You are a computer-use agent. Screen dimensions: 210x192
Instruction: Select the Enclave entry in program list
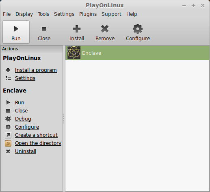click(137, 53)
